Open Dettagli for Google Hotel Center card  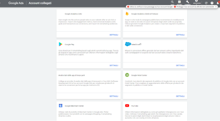click(180, 96)
